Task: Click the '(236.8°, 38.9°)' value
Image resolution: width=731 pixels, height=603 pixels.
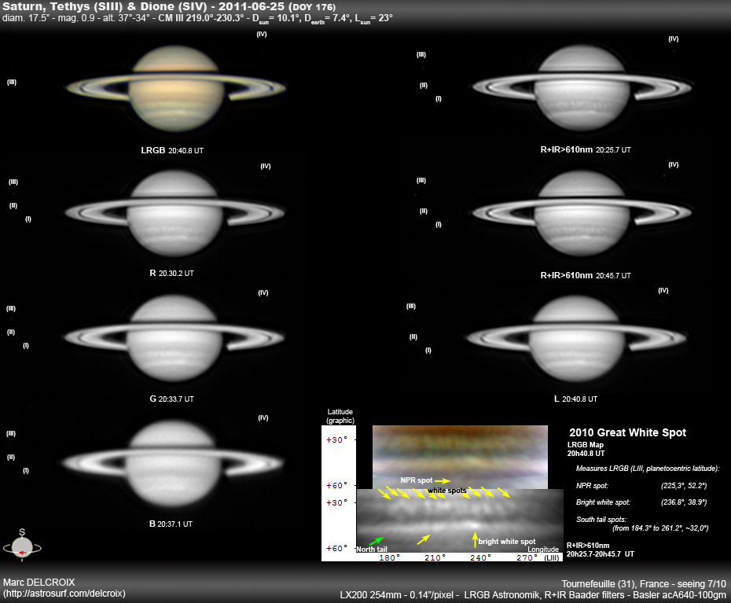Action: tap(684, 502)
